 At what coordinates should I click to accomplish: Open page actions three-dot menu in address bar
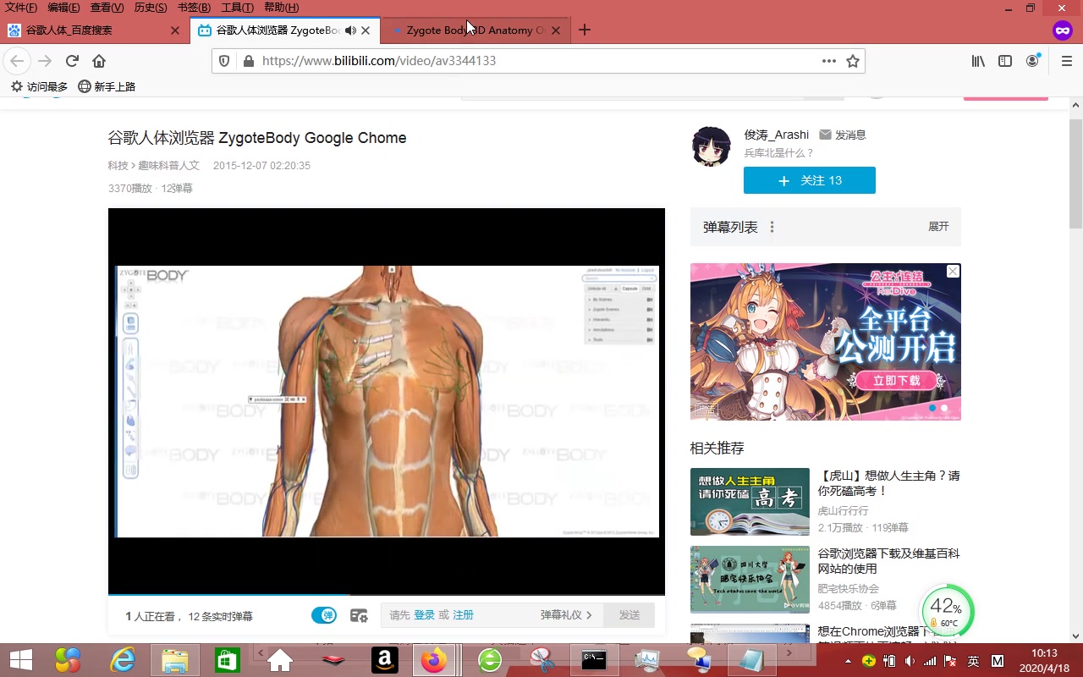point(829,61)
